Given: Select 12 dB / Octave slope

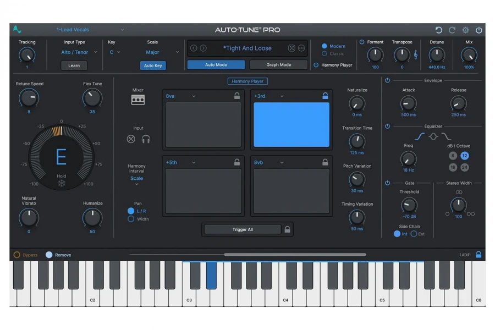Looking at the screenshot, I should 464,156.
